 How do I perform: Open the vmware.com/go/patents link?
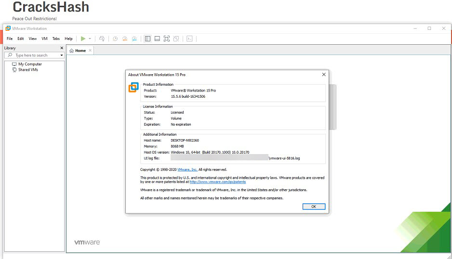pyautogui.click(x=218, y=182)
